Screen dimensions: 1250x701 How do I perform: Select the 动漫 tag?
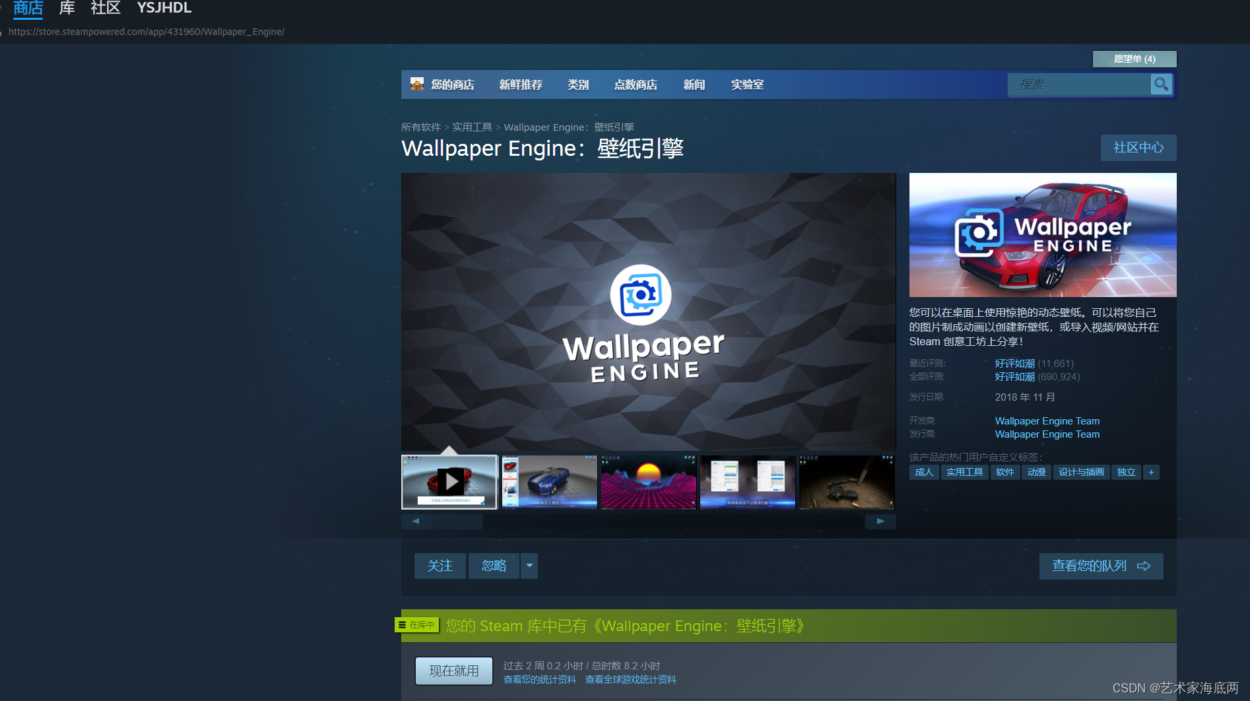pos(1037,472)
